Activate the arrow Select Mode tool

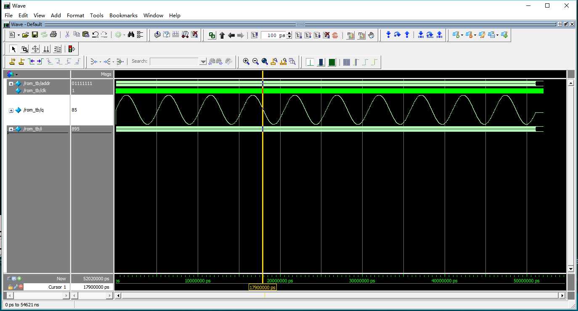pos(13,49)
